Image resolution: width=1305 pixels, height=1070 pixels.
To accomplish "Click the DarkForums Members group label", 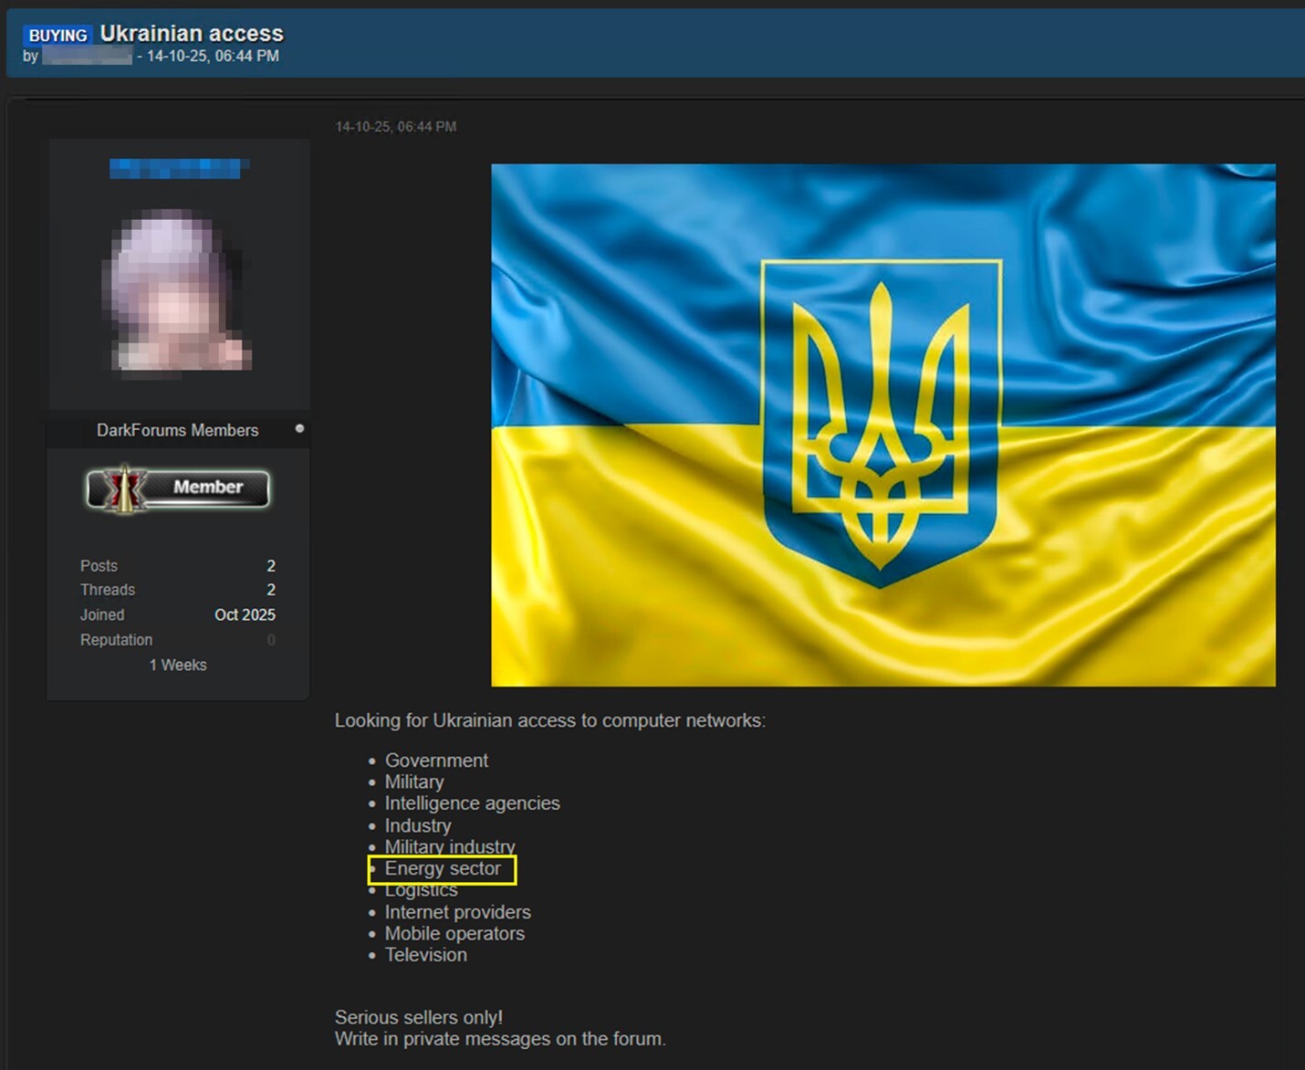I will tap(177, 430).
